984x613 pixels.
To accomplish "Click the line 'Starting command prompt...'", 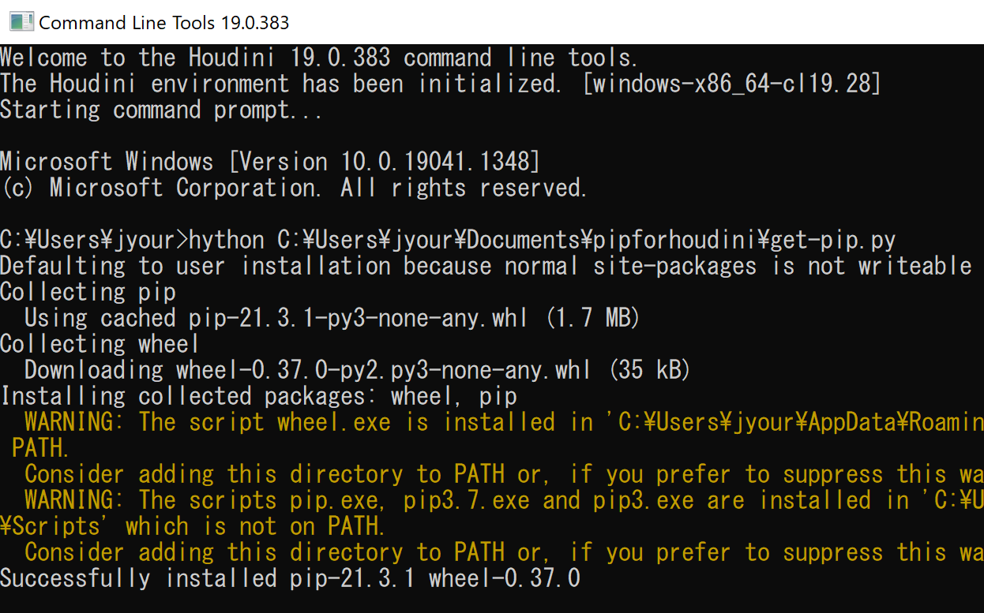I will (161, 110).
